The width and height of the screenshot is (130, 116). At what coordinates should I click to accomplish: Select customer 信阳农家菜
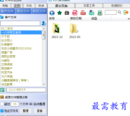(21, 56)
